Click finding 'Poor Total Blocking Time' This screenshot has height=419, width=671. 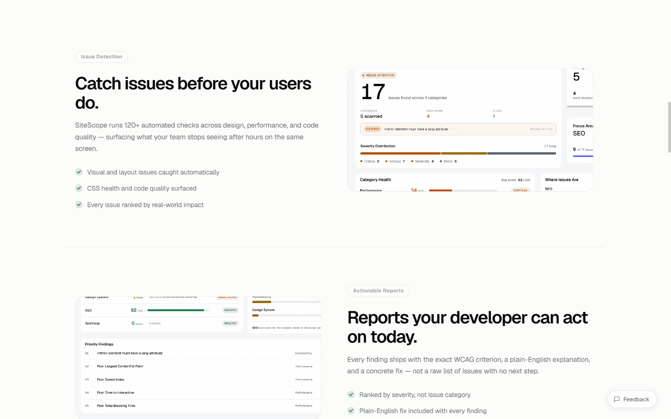tap(116, 405)
